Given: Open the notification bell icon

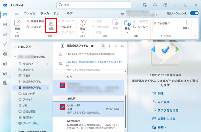Looking at the screenshot, I should [x=155, y=5].
